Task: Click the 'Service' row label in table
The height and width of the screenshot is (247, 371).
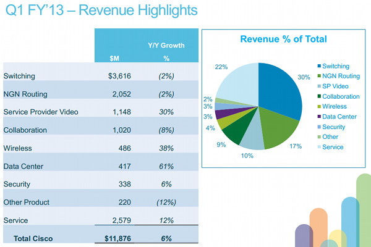Action: [x=15, y=220]
